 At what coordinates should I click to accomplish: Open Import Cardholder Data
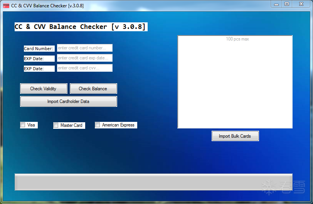pyautogui.click(x=69, y=101)
